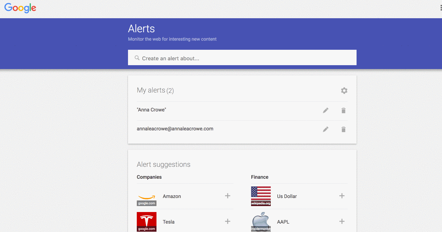
Task: Edit the "Anna Crowe" alert with pencil
Action: click(326, 110)
